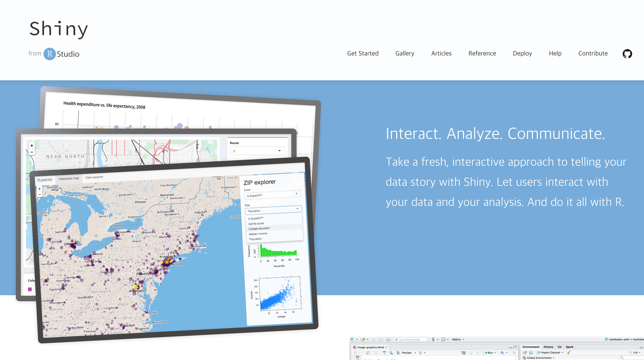Click the print icon in RStudio toolbar

point(388,339)
